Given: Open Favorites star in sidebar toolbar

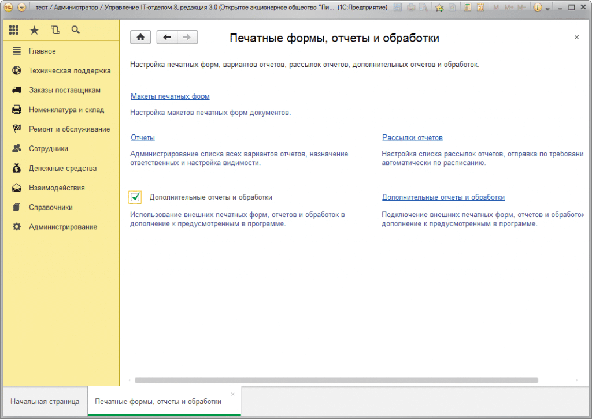Looking at the screenshot, I should [x=34, y=30].
